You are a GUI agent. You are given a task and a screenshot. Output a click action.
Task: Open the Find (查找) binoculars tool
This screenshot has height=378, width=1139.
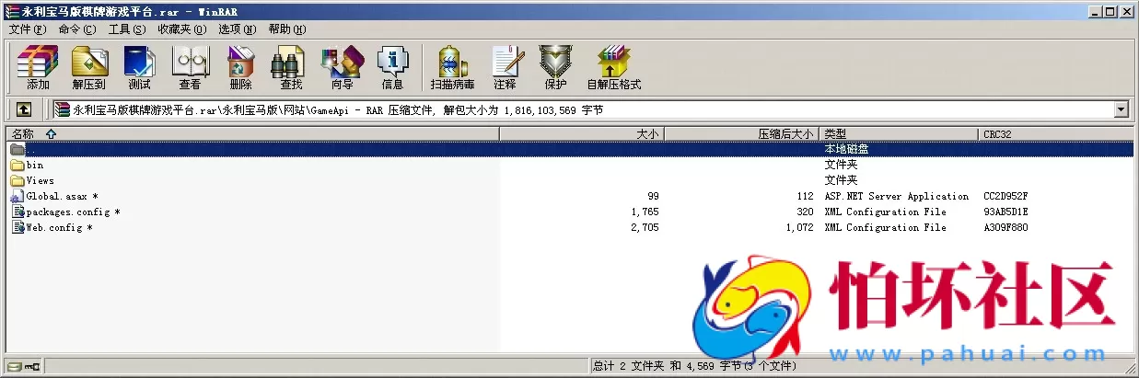point(291,68)
